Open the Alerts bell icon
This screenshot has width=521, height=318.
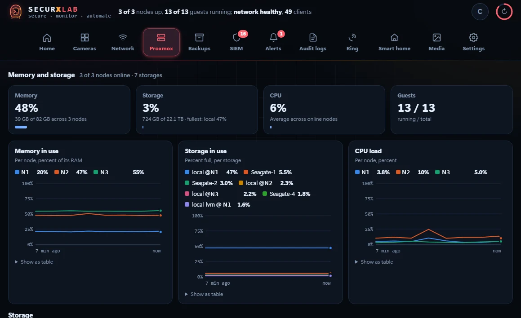273,38
